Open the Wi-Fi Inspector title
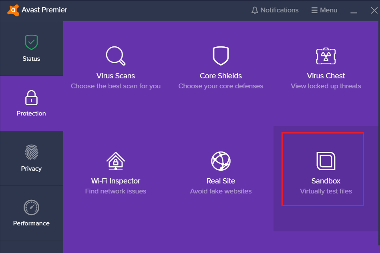380x253 pixels. (x=116, y=181)
